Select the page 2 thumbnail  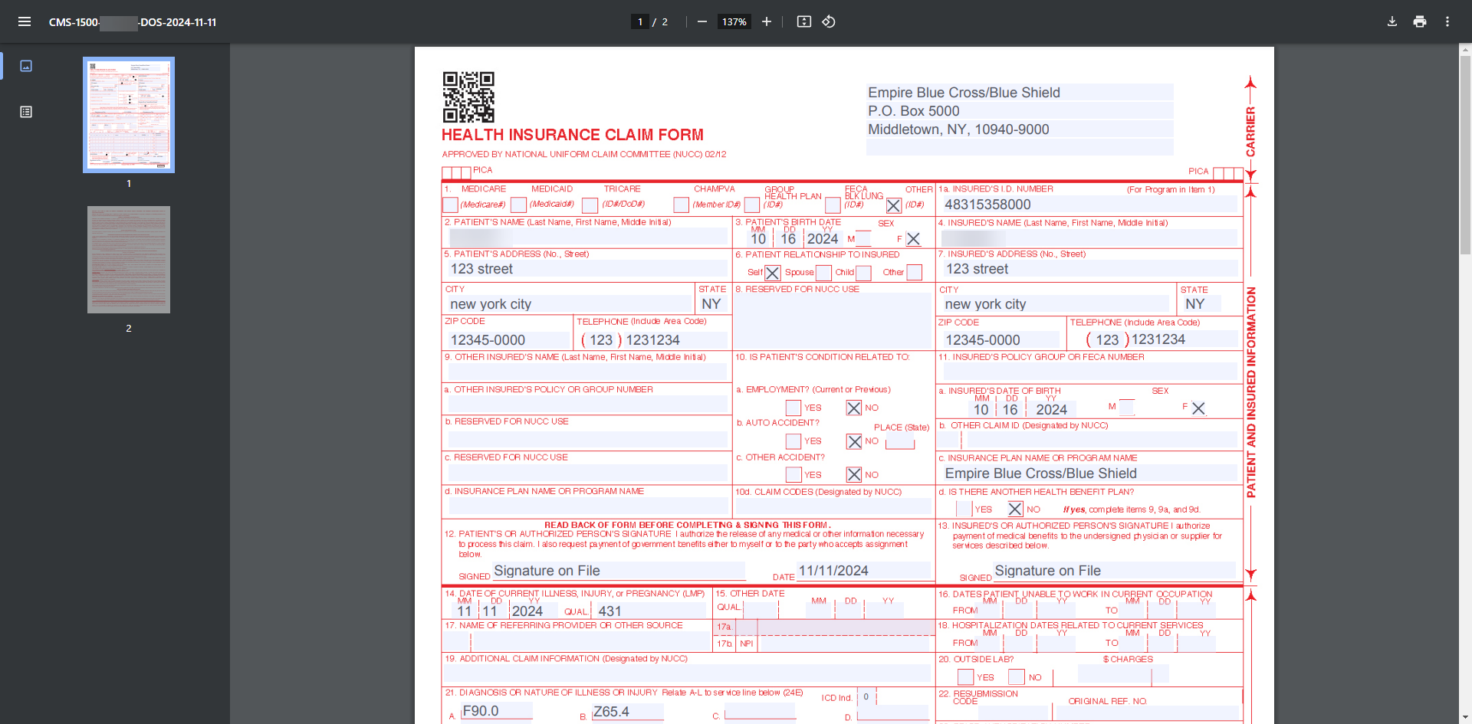[x=128, y=260]
